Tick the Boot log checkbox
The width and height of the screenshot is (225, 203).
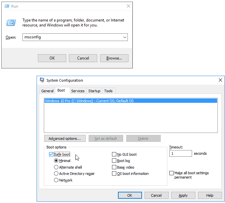(114, 161)
